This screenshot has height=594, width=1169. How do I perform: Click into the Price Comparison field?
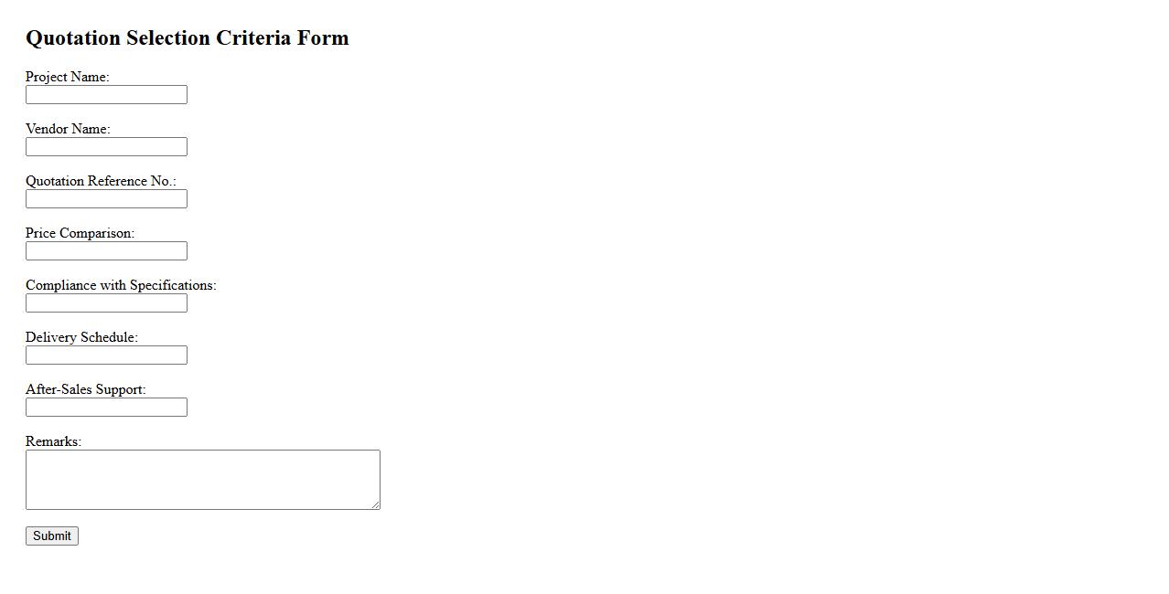106,251
